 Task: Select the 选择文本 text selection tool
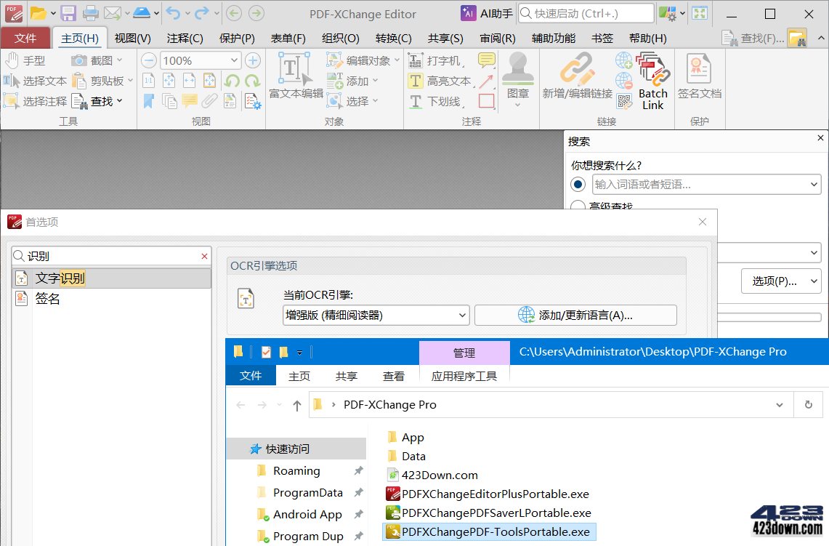35,81
